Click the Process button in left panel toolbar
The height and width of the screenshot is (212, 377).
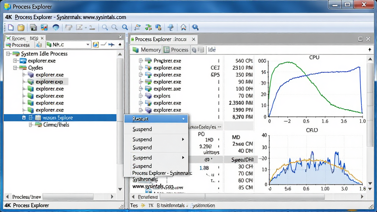tap(18, 45)
